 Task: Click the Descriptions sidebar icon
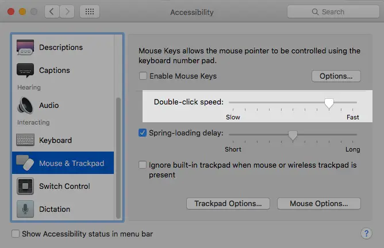[25, 47]
